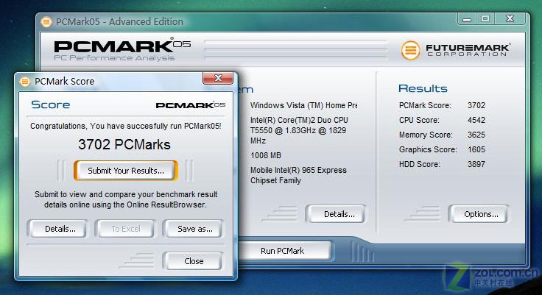Click the 'Intel(R) Core(TM)2 Duo CPU' text
The image size is (542, 295).
tap(299, 120)
